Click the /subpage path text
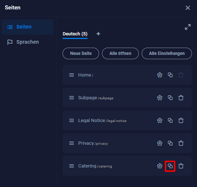 106,98
